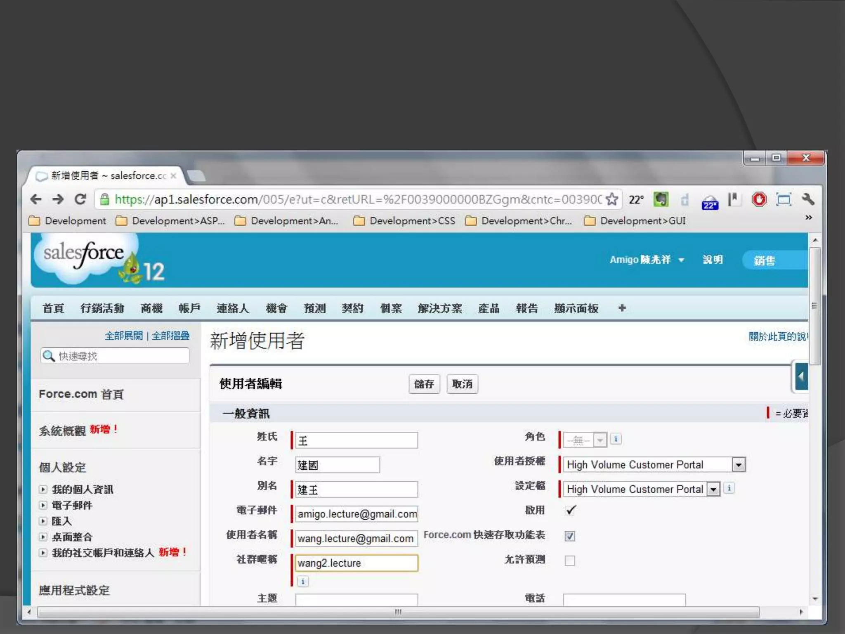The width and height of the screenshot is (845, 634).
Task: Click the browser reload icon
Action: pos(80,199)
